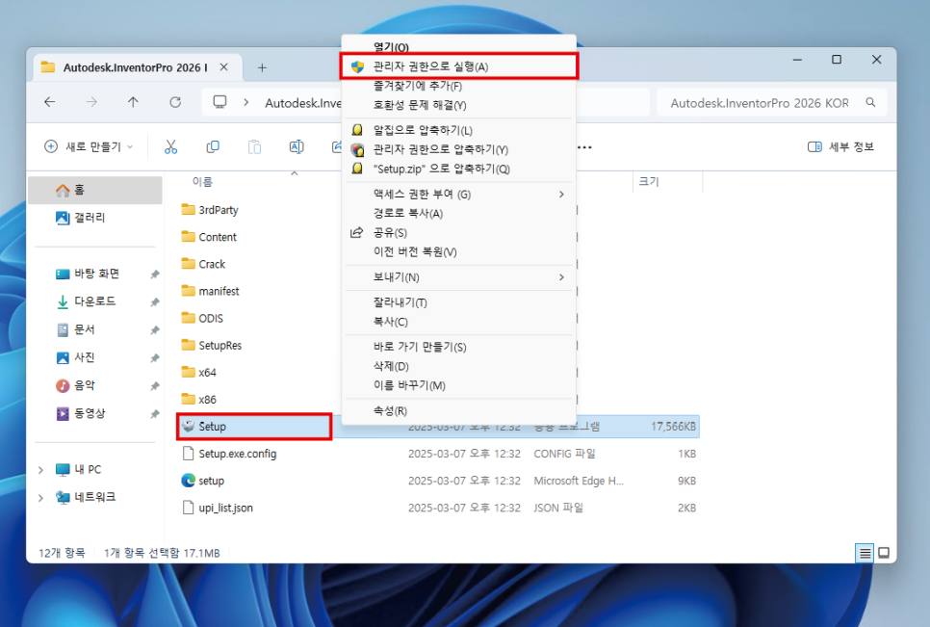930x627 pixels.
Task: Expand 보내기(N) submenu arrow
Action: point(561,277)
